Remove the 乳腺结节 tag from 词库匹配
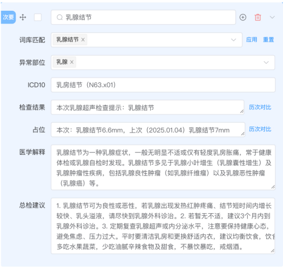Viewport: 283px width, 276px height. point(83,39)
